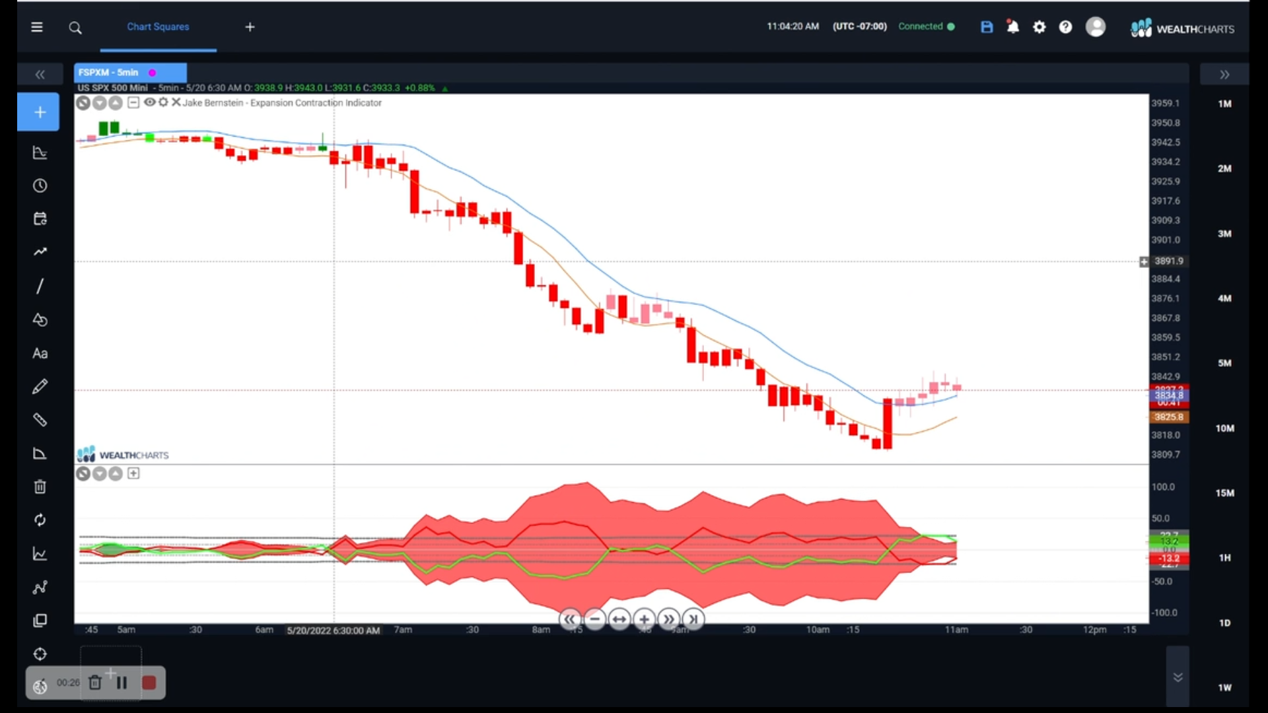Pause the screen recording
The width and height of the screenshot is (1268, 713).
pos(122,683)
